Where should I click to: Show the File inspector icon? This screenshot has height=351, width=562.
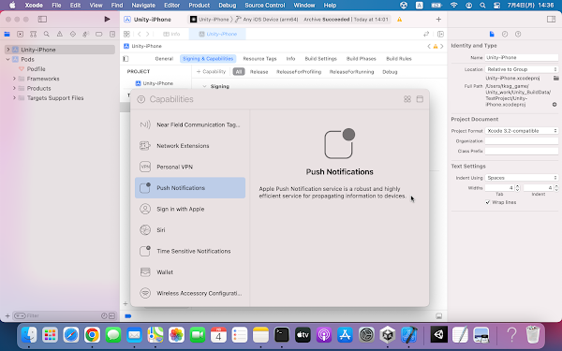492,34
